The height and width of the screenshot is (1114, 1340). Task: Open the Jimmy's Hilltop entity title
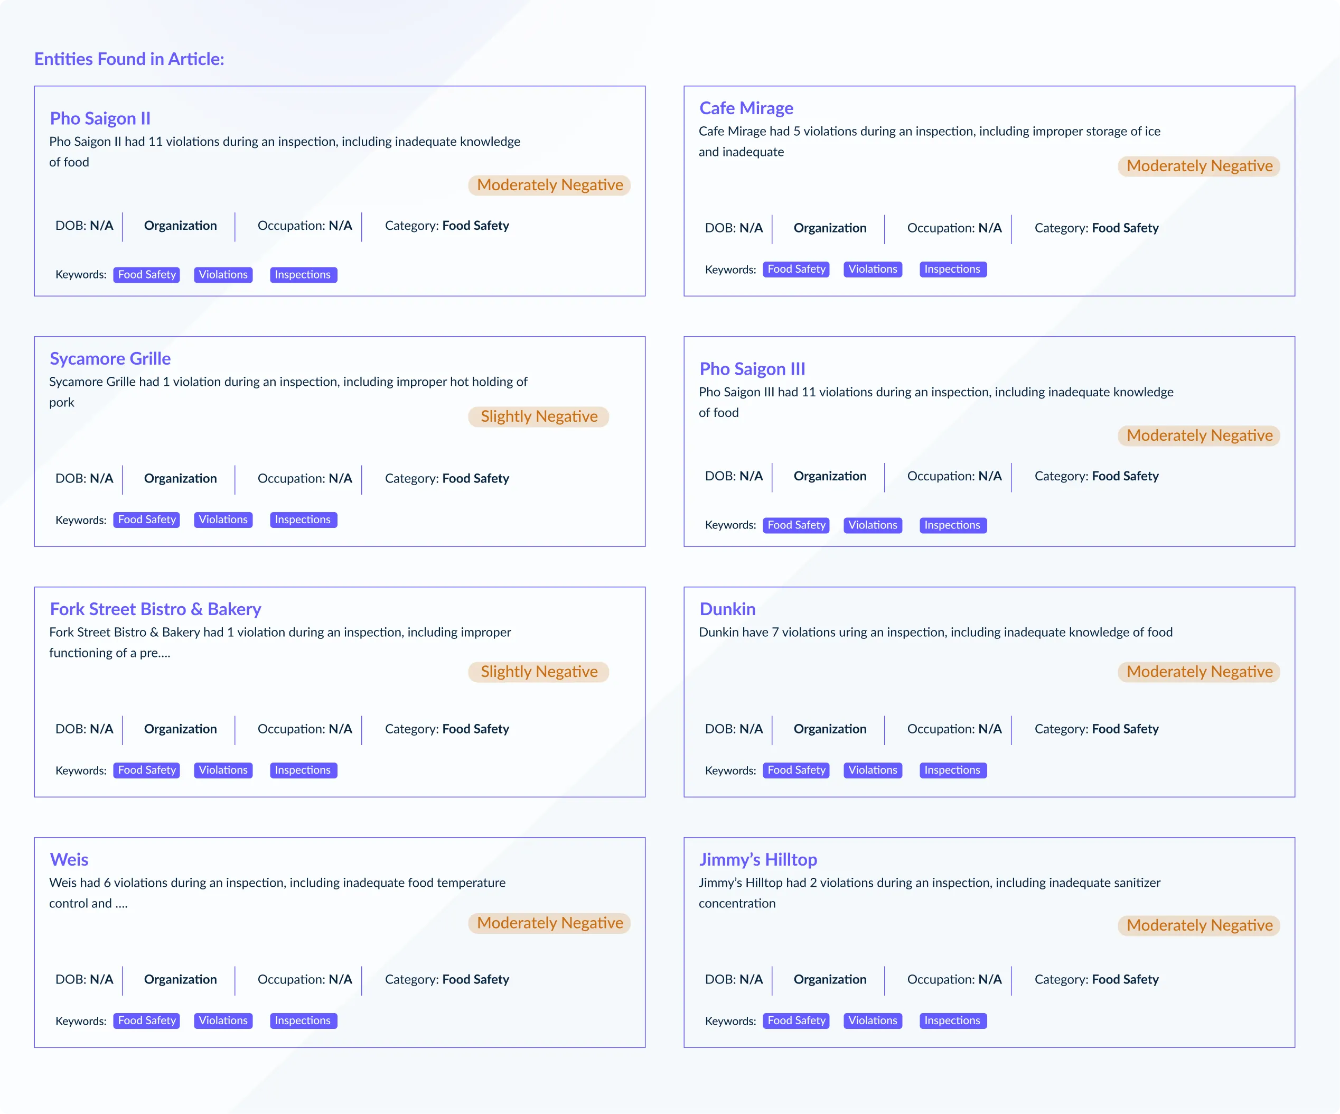[758, 859]
